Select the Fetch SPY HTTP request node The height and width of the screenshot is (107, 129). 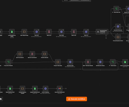pos(37,32)
